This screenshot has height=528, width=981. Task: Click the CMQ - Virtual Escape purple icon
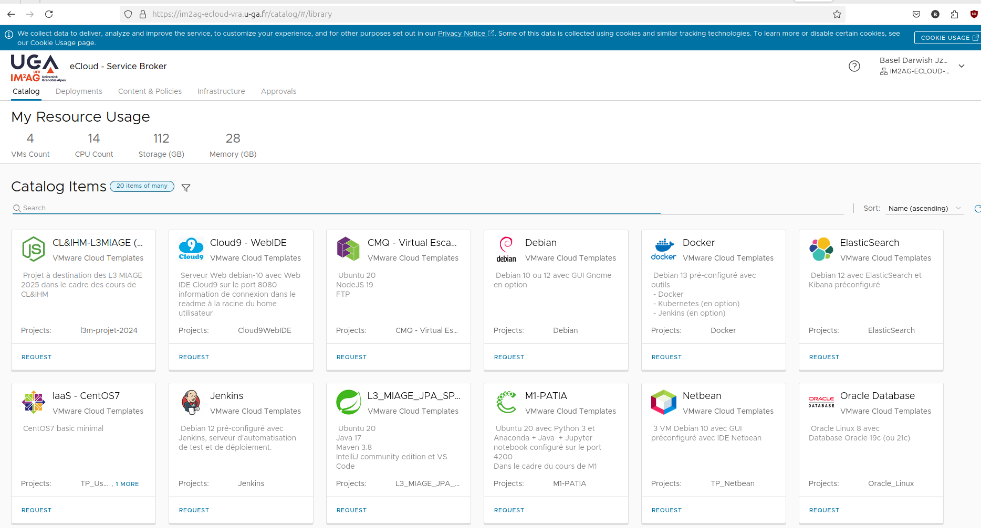pyautogui.click(x=348, y=249)
